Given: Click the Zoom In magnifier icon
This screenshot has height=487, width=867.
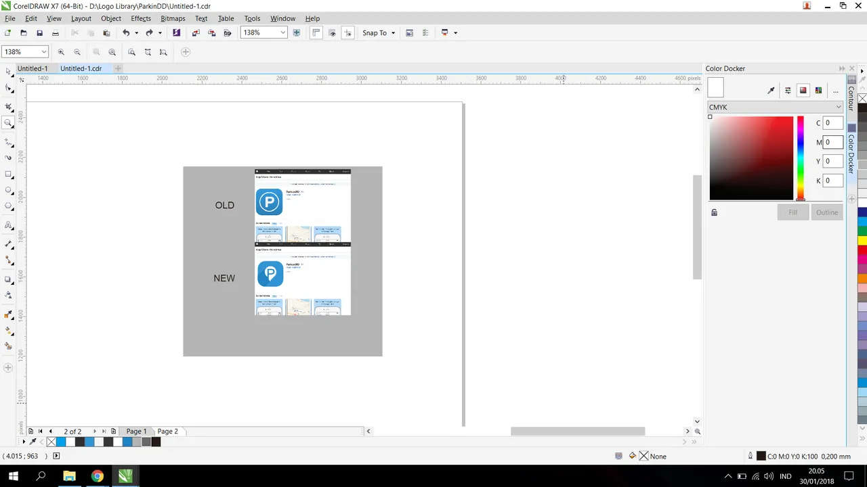Looking at the screenshot, I should coord(61,52).
